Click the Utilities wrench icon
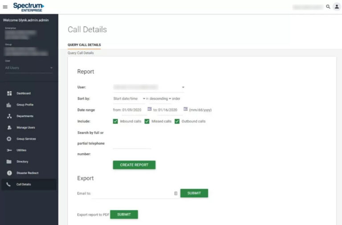The image size is (342, 225). click(9, 150)
